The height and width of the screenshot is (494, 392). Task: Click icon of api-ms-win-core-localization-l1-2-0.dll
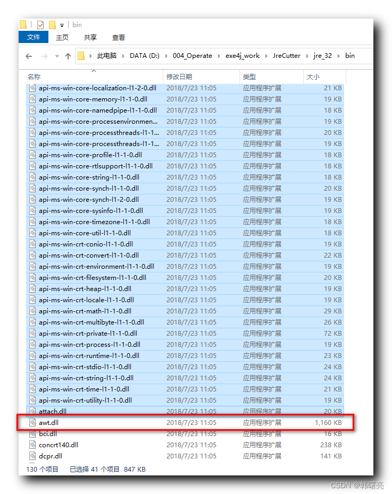32,88
